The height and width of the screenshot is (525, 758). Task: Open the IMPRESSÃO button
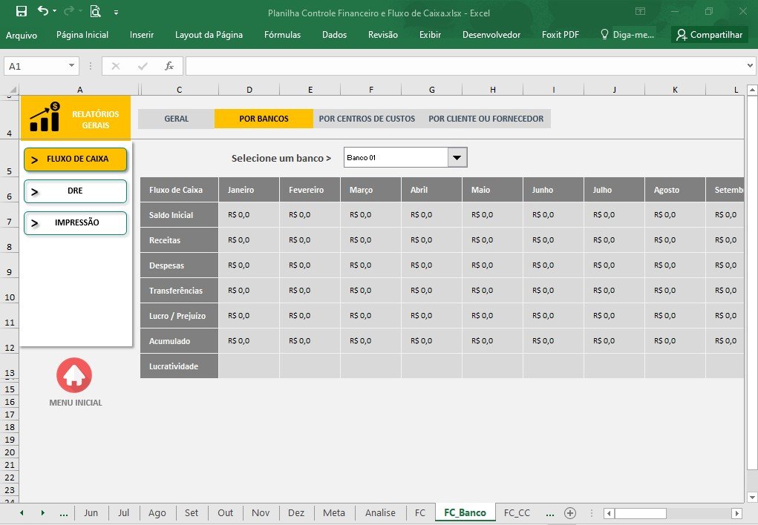pyautogui.click(x=76, y=223)
